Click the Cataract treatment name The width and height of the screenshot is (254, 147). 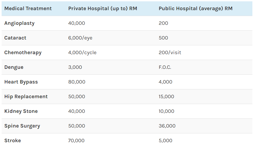point(15,38)
